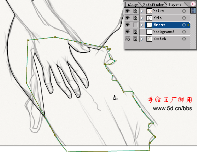Toggle visibility of the hairs layer

tap(128, 11)
